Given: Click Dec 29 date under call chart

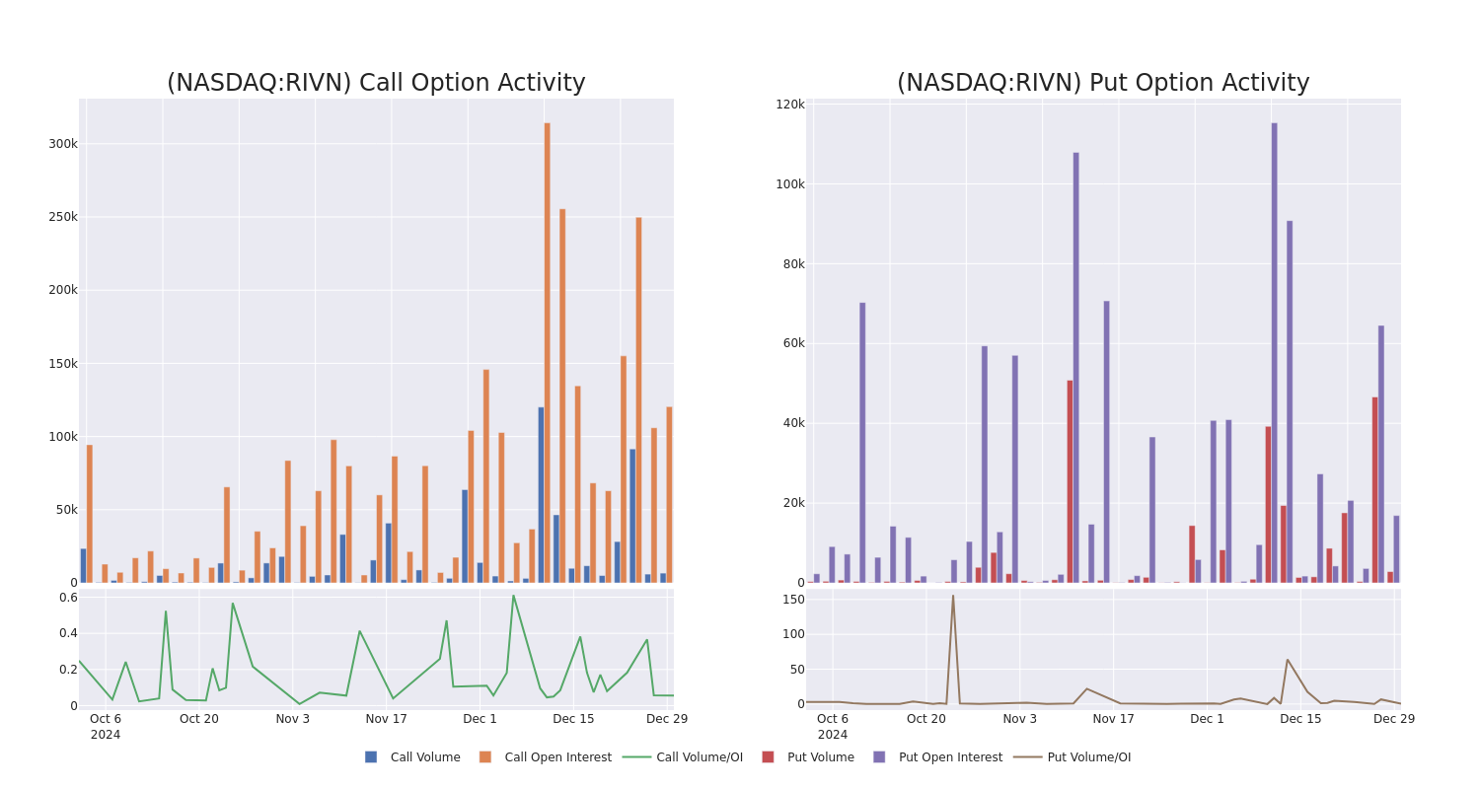Looking at the screenshot, I should (667, 719).
